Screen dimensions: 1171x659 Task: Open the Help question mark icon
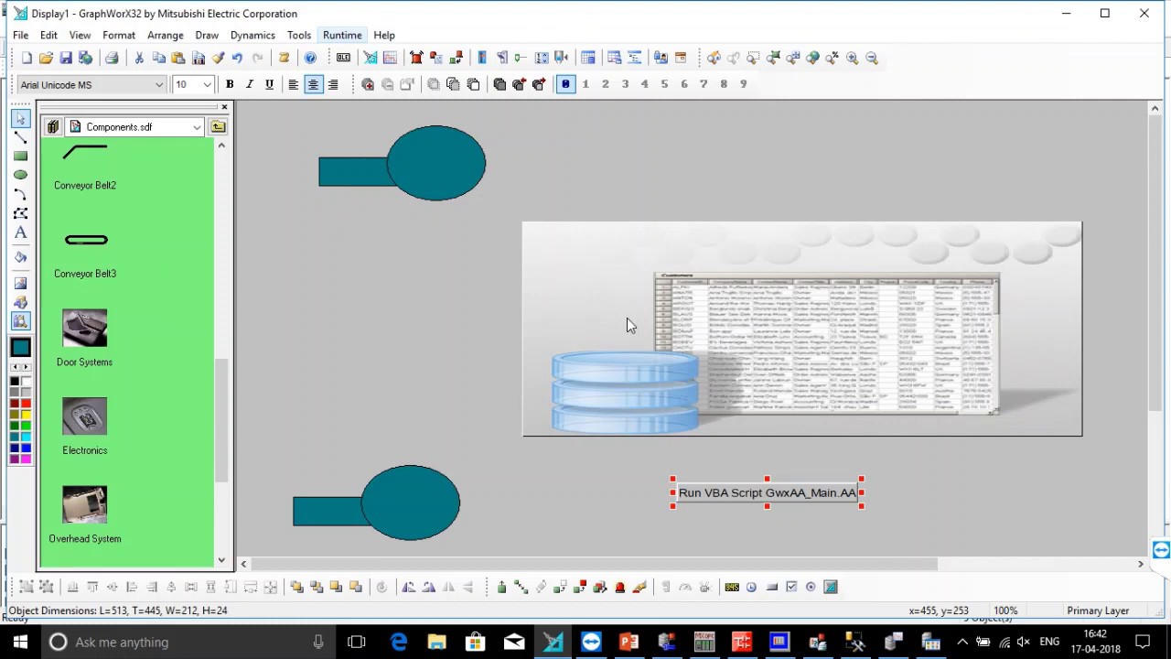coord(310,58)
